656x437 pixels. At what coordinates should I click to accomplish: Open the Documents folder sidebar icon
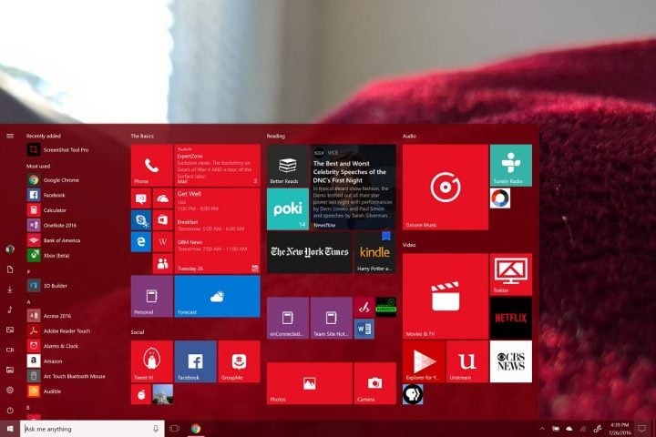pos(10,269)
